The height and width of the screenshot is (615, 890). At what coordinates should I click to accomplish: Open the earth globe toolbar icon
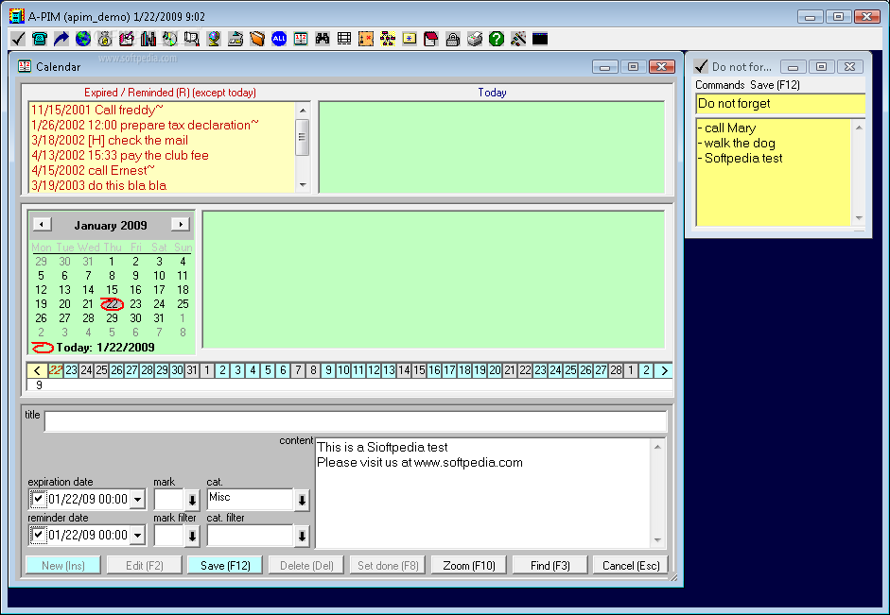83,39
